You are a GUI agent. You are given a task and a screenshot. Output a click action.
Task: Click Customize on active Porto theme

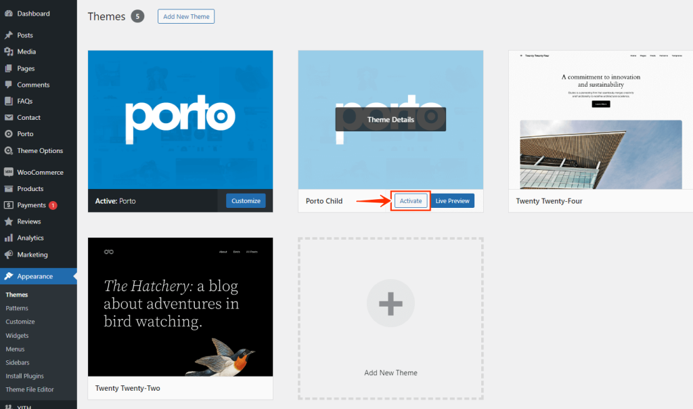[246, 200]
